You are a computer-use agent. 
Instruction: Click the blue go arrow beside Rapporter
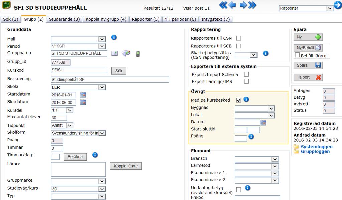pos(338,5)
